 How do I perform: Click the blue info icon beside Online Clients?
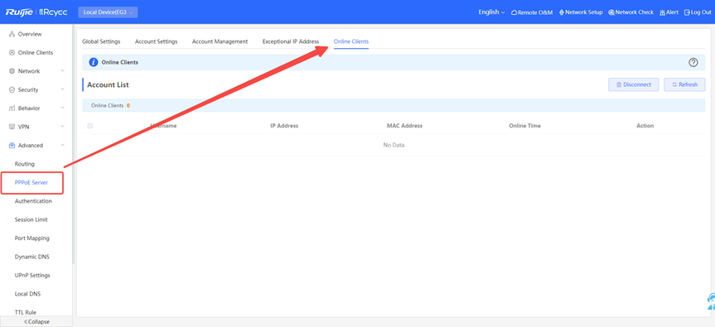(94, 62)
